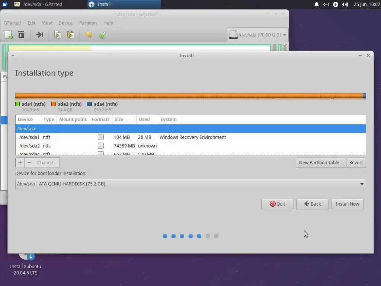Select the /dev/sda disk row
Screen dimensions: 381x286
(x=190, y=128)
